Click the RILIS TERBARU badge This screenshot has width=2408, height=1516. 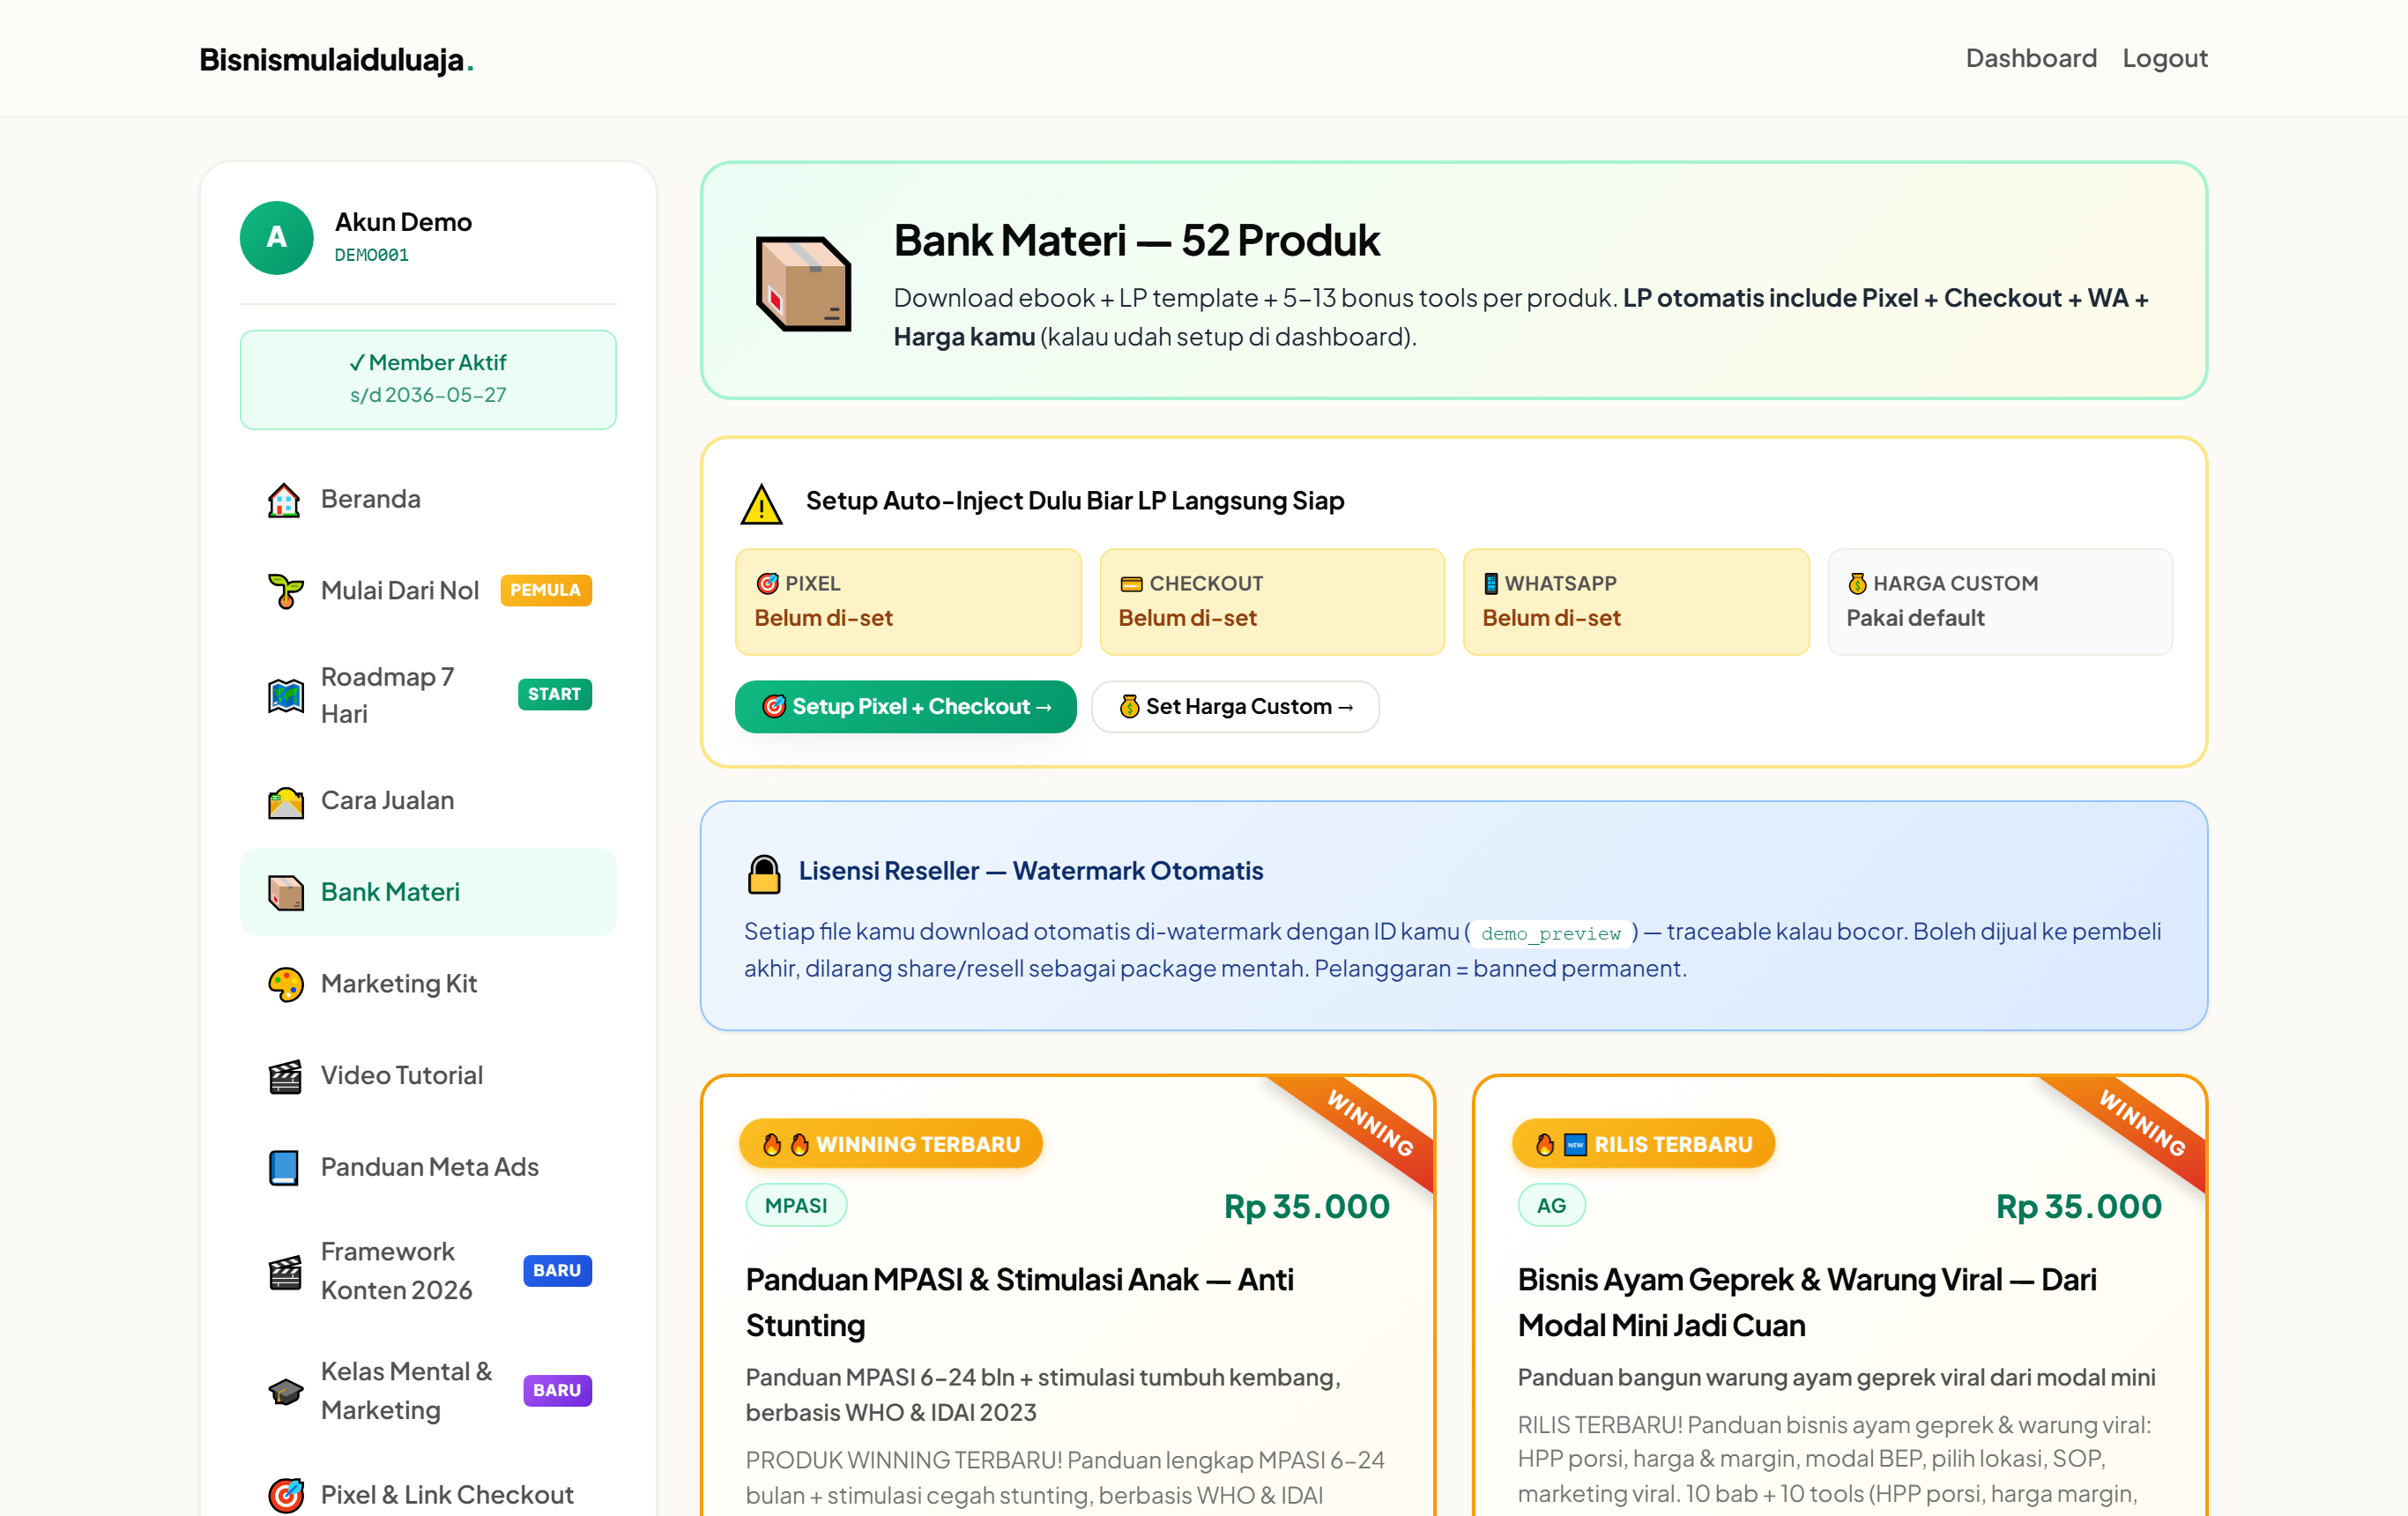1643,1143
